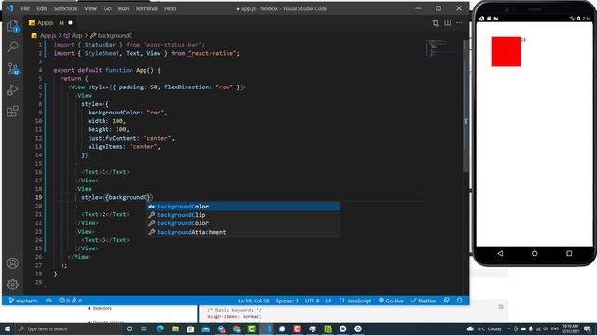The image size is (597, 335).
Task: Click the LF end-of-line selector
Action: coord(328,301)
